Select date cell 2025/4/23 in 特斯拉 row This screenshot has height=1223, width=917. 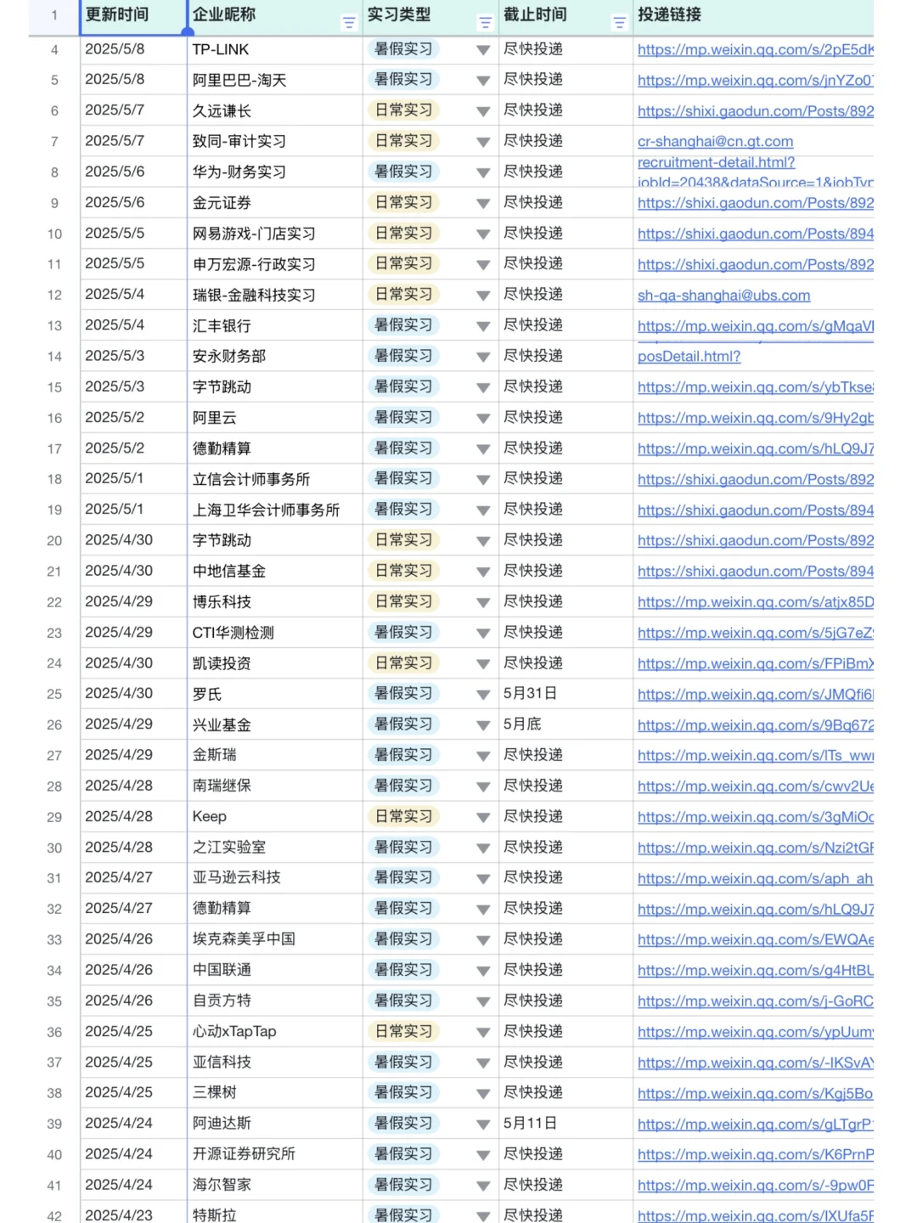tap(133, 1215)
